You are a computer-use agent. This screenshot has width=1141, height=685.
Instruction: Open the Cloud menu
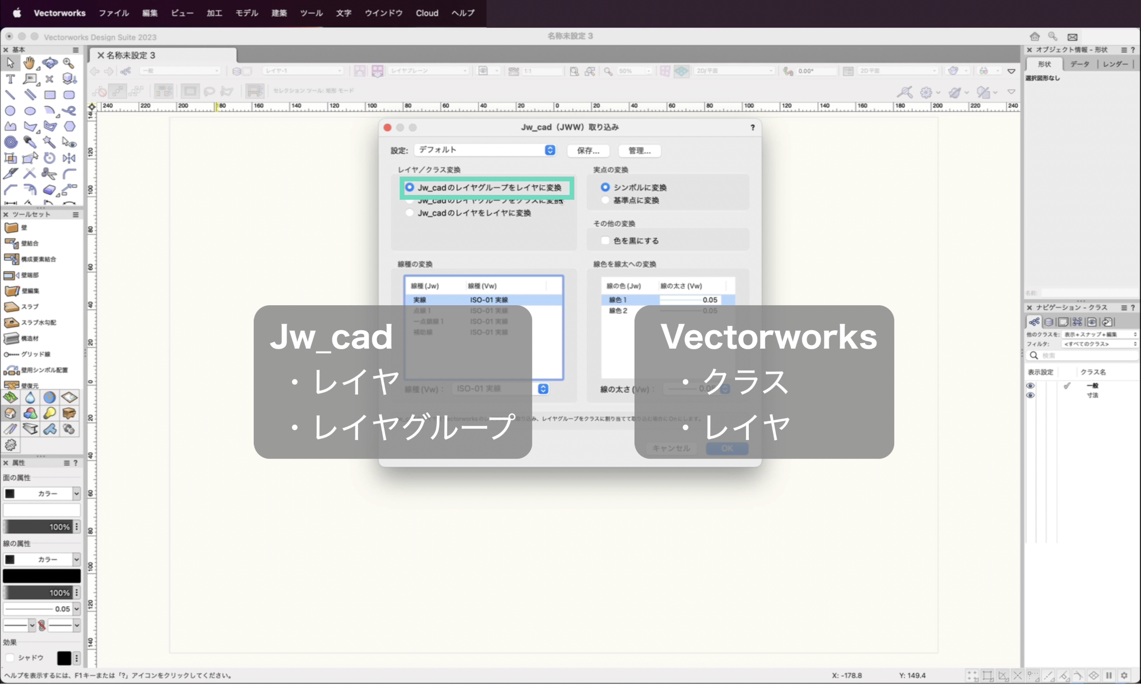click(427, 13)
